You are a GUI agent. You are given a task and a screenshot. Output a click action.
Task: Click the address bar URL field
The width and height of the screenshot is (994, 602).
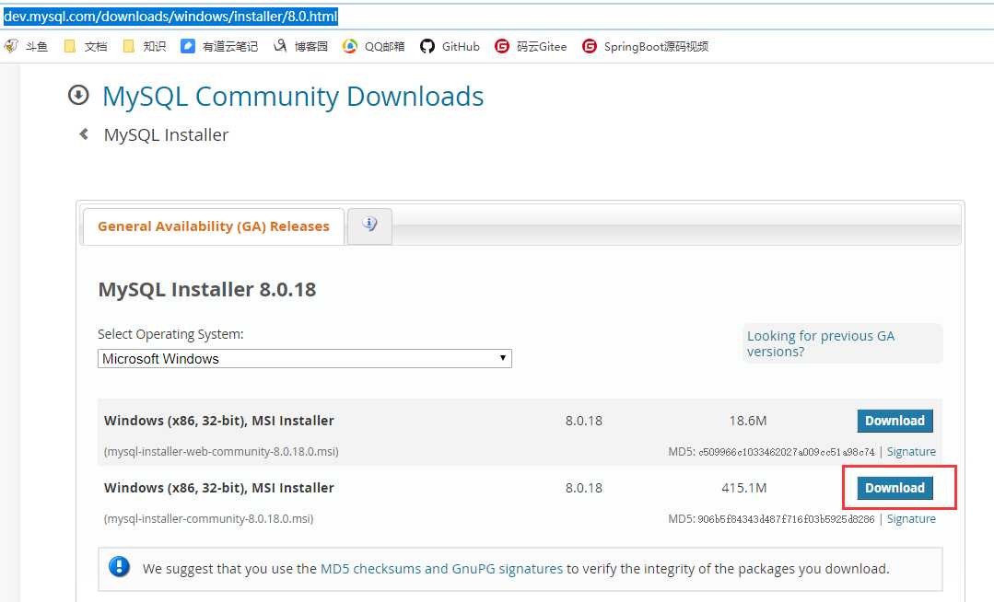(x=497, y=17)
